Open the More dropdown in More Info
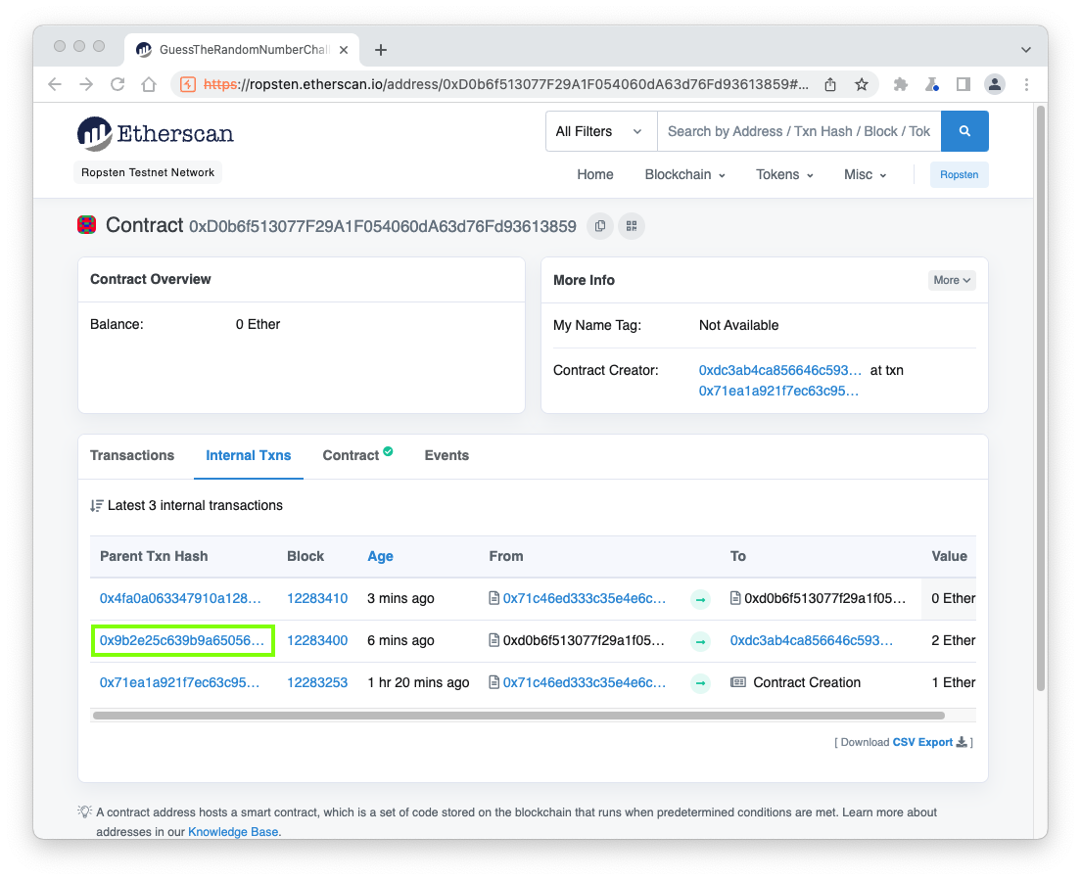 [x=952, y=280]
